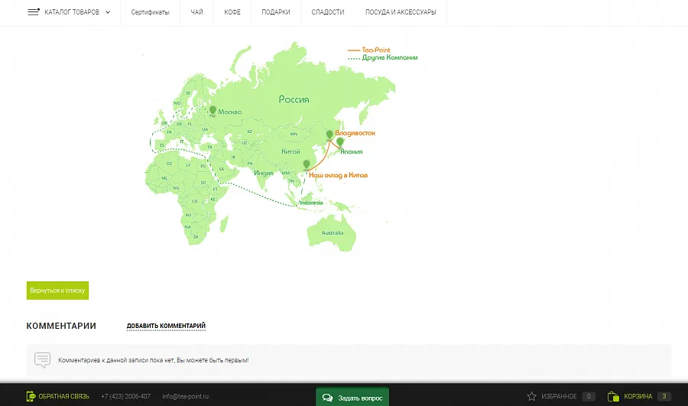Click the Корзина shopping bag icon
The image size is (688, 406).
click(x=613, y=396)
